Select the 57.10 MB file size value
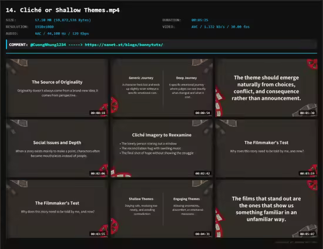This screenshot has height=249, width=323. coord(63,20)
